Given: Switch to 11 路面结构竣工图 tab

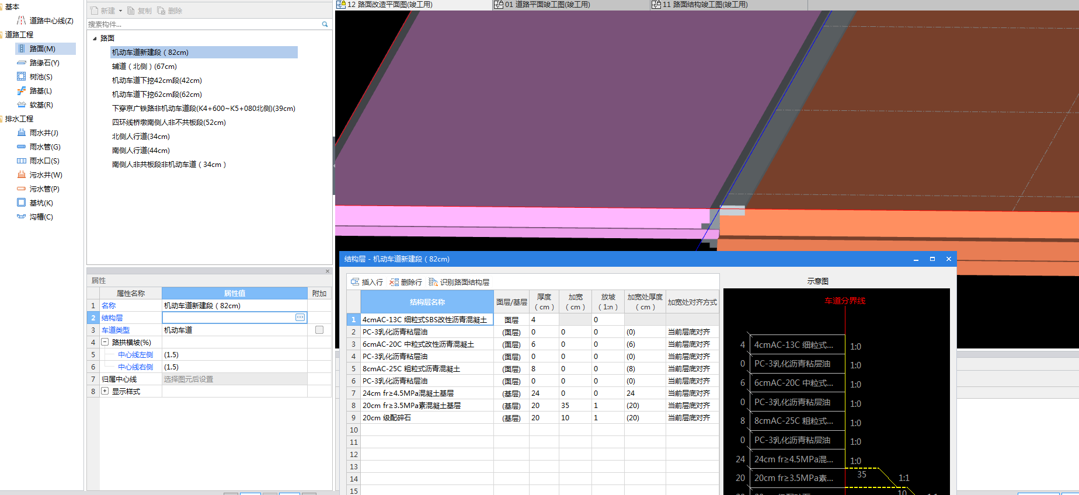Looking at the screenshot, I should [729, 5].
